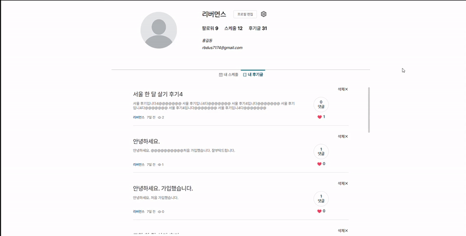Delete the 서울 한 달 살기 후기4 post

343,89
